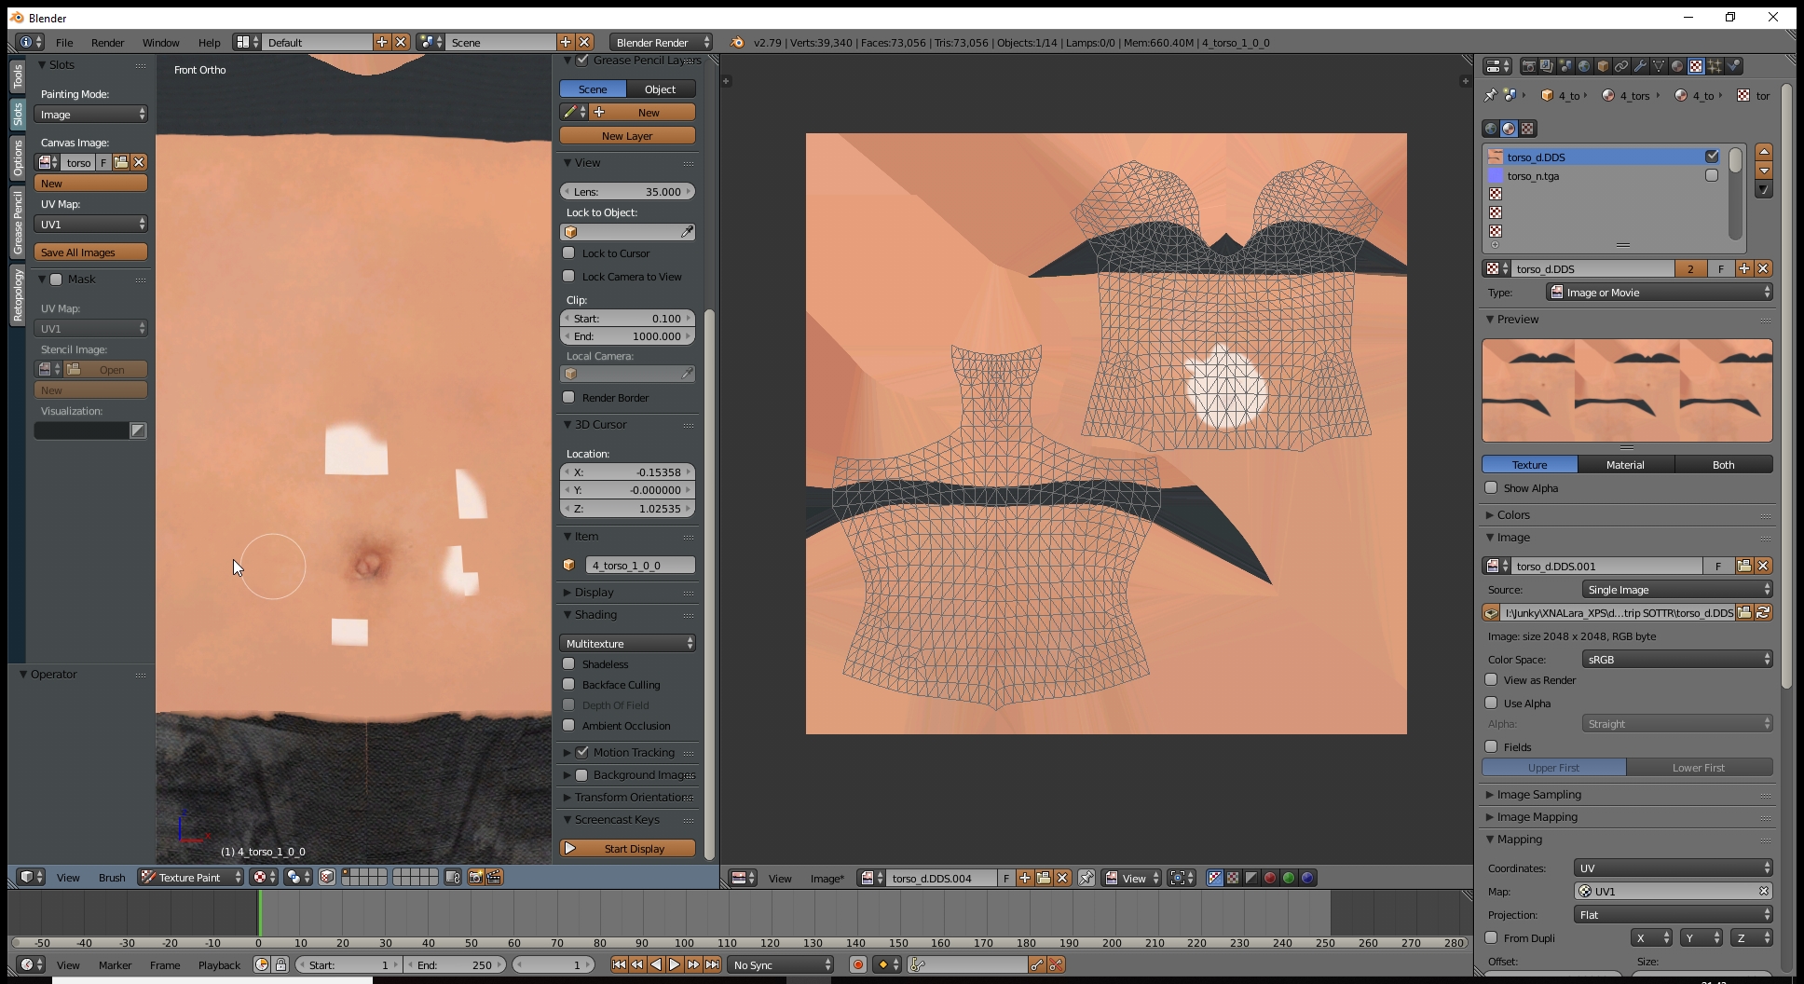Switch to the Material preview tab
Viewport: 1804px width, 984px height.
pos(1625,464)
